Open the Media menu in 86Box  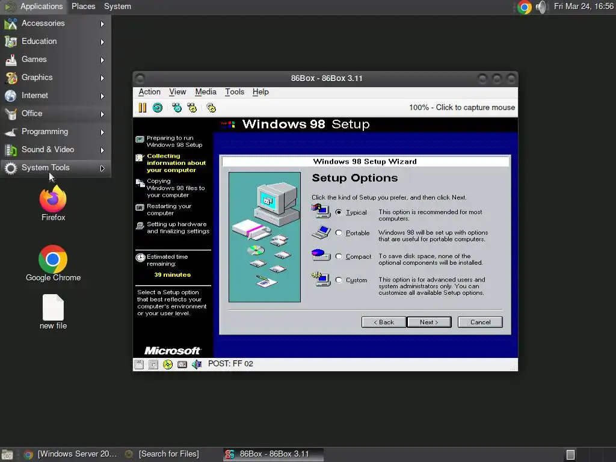pyautogui.click(x=206, y=92)
